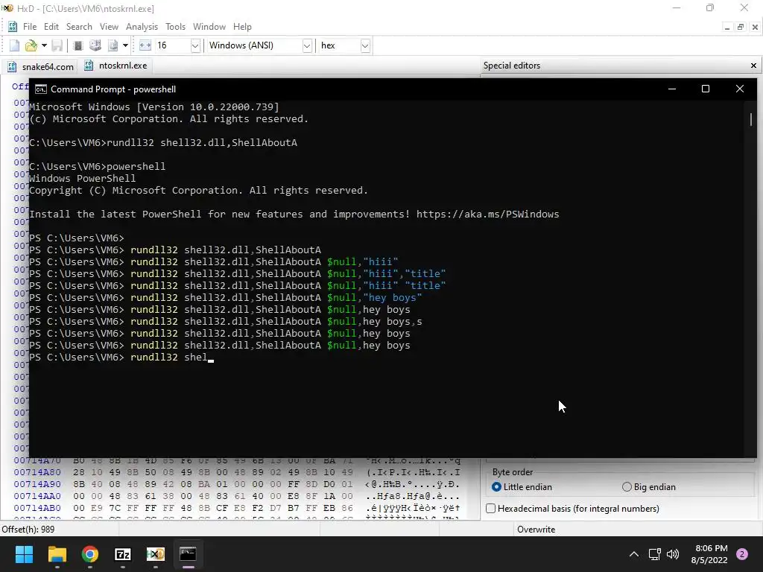Minimize the Command Prompt window

pyautogui.click(x=672, y=89)
